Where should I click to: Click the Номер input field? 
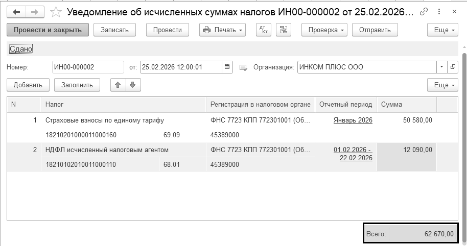click(88, 67)
